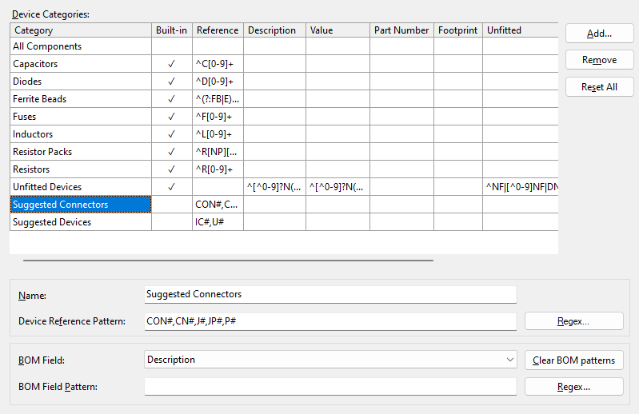Click into the Name text field
The image size is (639, 414).
click(x=329, y=294)
